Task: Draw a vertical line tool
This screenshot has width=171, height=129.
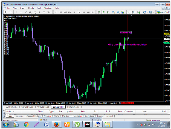Action: click(16, 12)
